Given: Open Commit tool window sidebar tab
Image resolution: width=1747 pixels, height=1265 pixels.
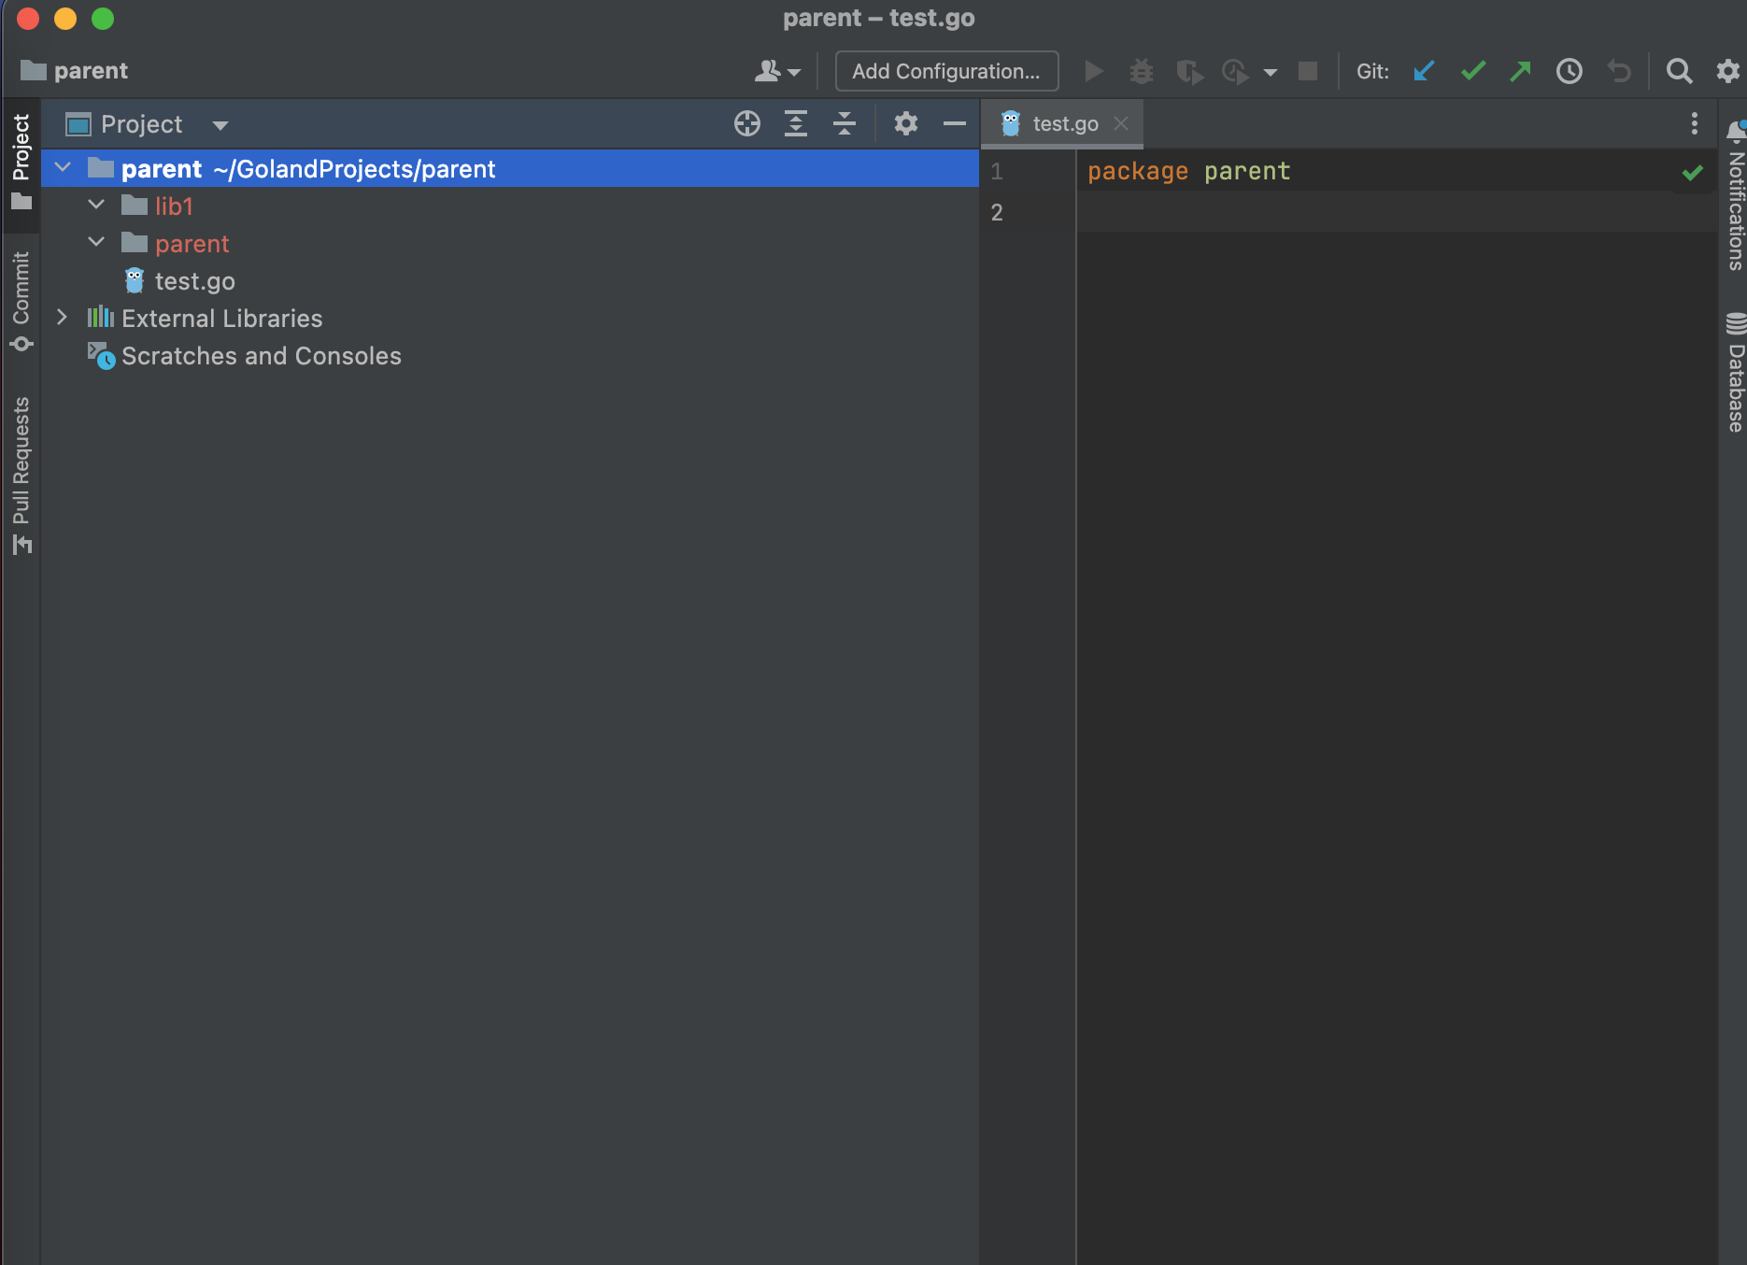Looking at the screenshot, I should pyautogui.click(x=21, y=301).
